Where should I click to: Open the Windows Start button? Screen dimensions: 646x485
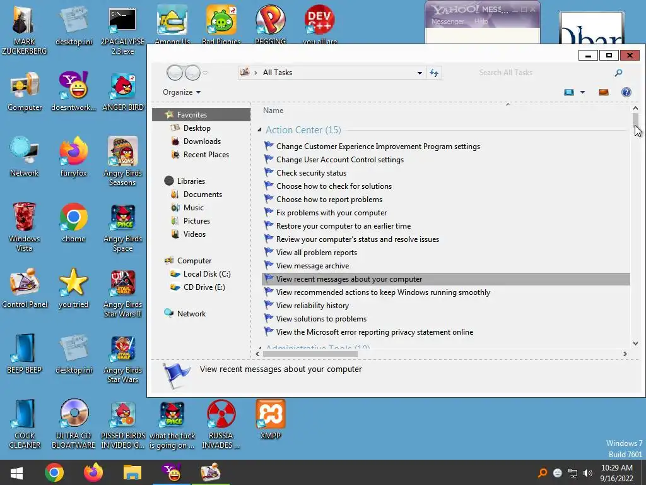tap(16, 472)
